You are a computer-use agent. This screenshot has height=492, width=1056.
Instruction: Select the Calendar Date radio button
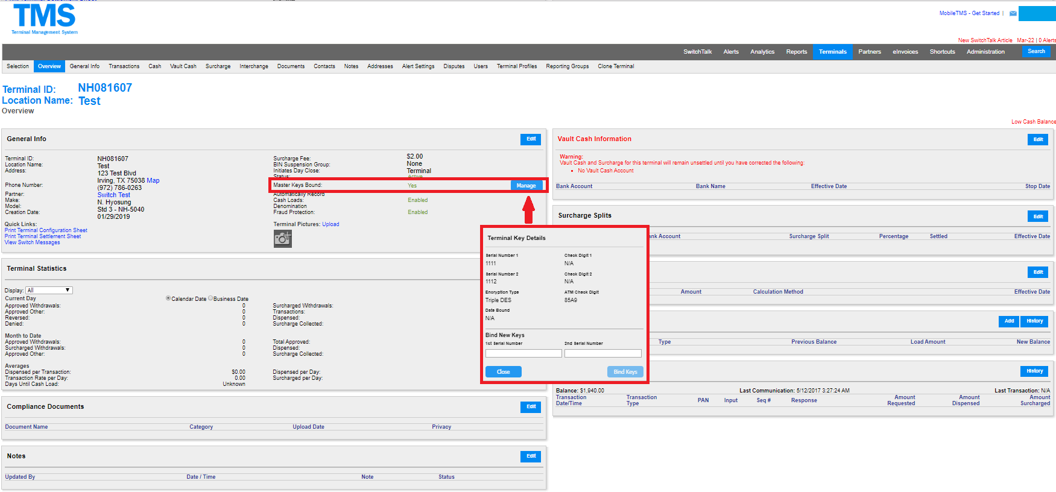click(x=168, y=298)
